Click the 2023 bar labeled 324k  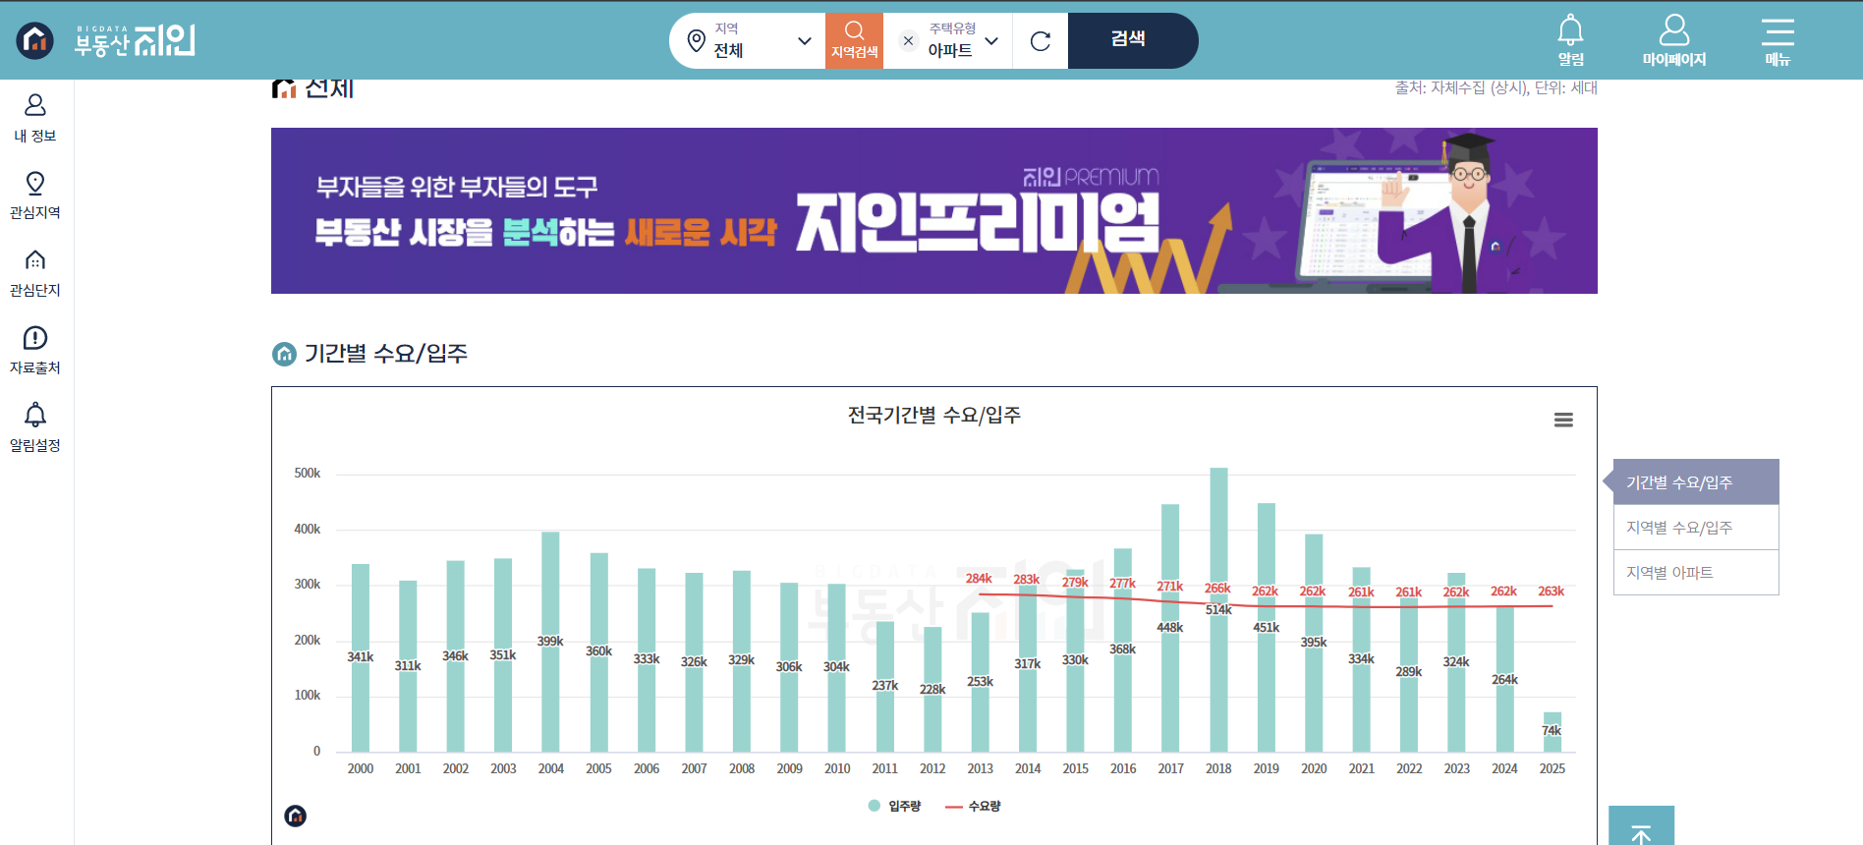tap(1457, 662)
